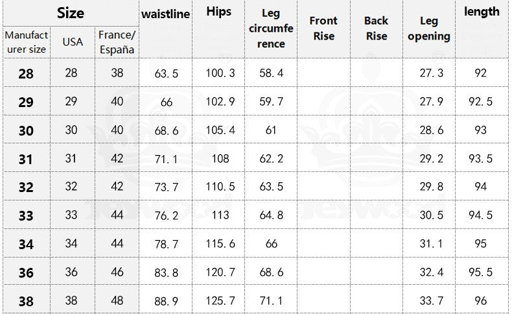Select waistline value 76.2
Viewport: 512px width, 314px height.
pyautogui.click(x=166, y=216)
